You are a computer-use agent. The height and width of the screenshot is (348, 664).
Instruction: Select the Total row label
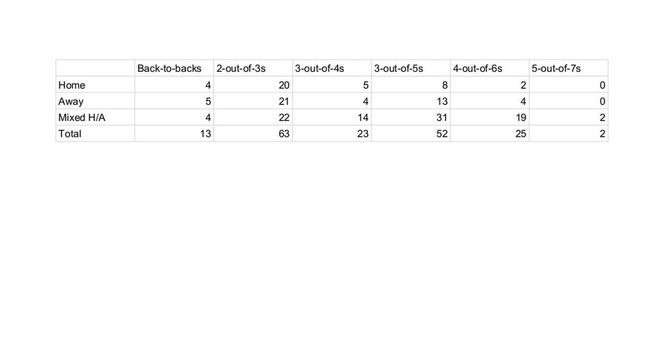70,134
